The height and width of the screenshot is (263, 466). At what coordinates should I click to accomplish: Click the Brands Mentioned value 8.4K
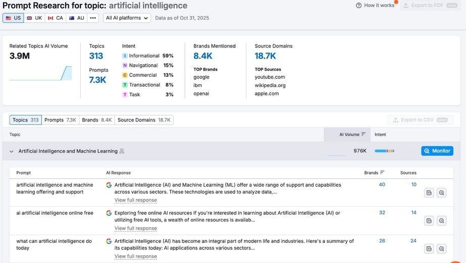pos(203,56)
